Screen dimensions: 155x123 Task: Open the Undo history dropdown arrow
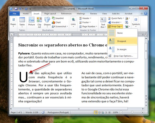tap(23, 9)
